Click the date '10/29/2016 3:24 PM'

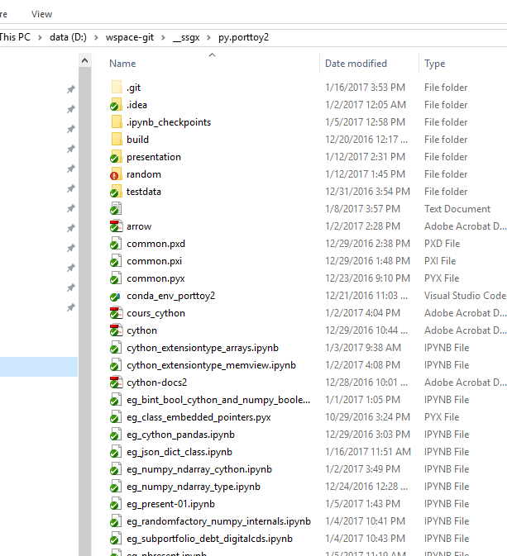(367, 417)
